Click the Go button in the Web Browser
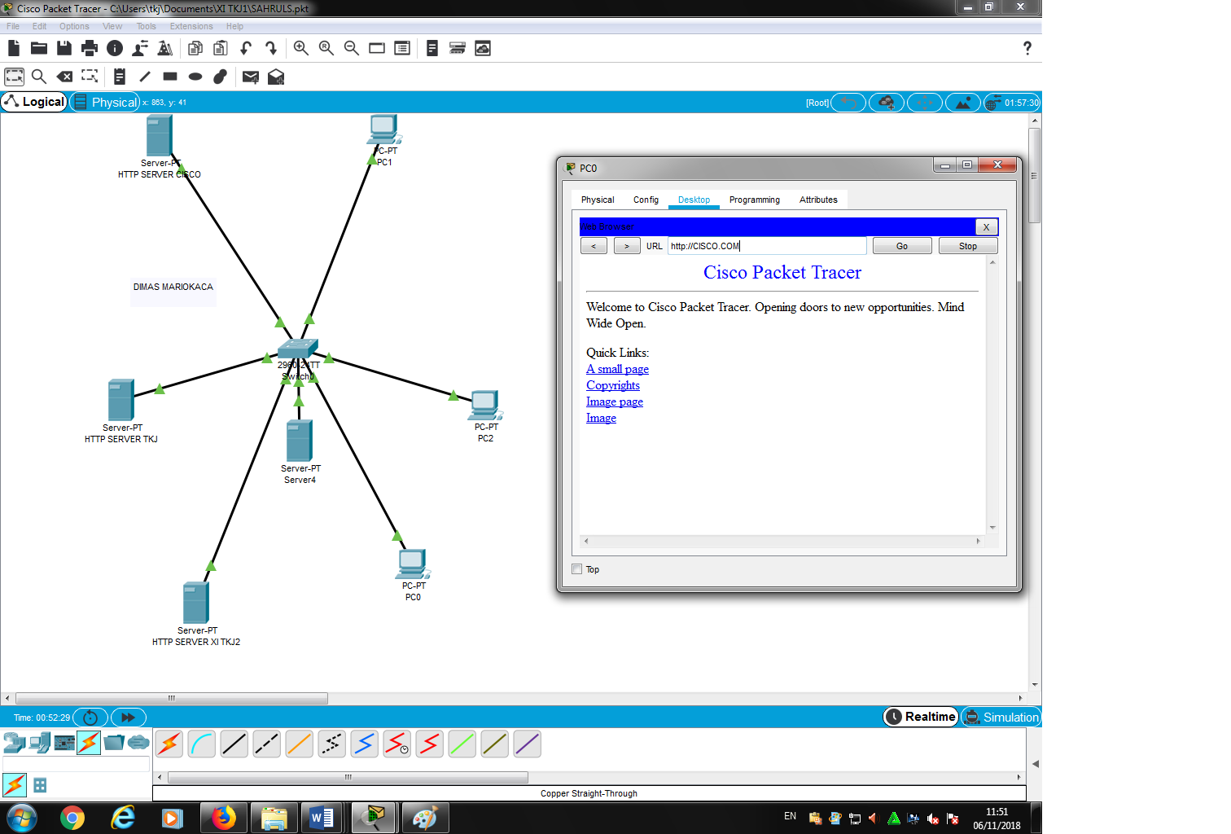Viewport: 1231px width, 834px height. click(x=902, y=246)
